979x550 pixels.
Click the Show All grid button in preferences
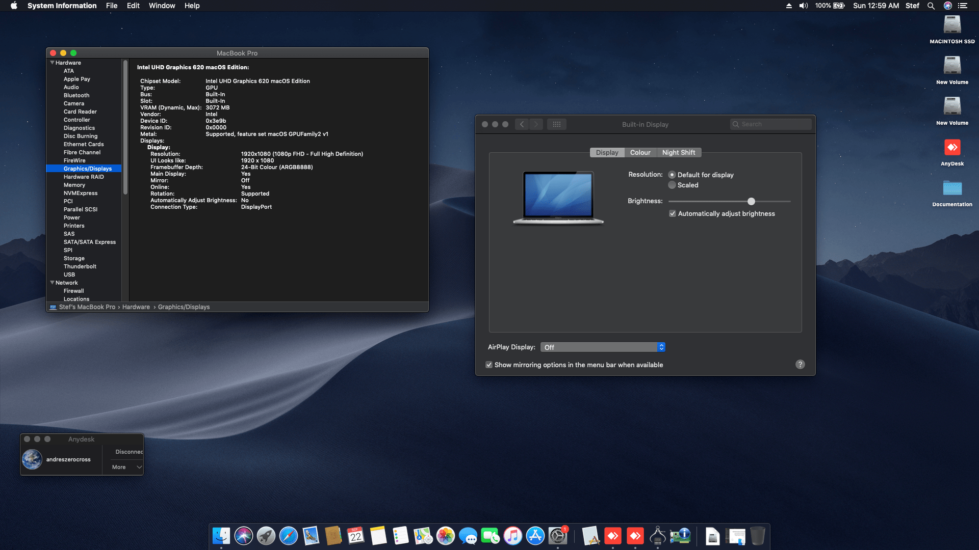[x=556, y=124]
